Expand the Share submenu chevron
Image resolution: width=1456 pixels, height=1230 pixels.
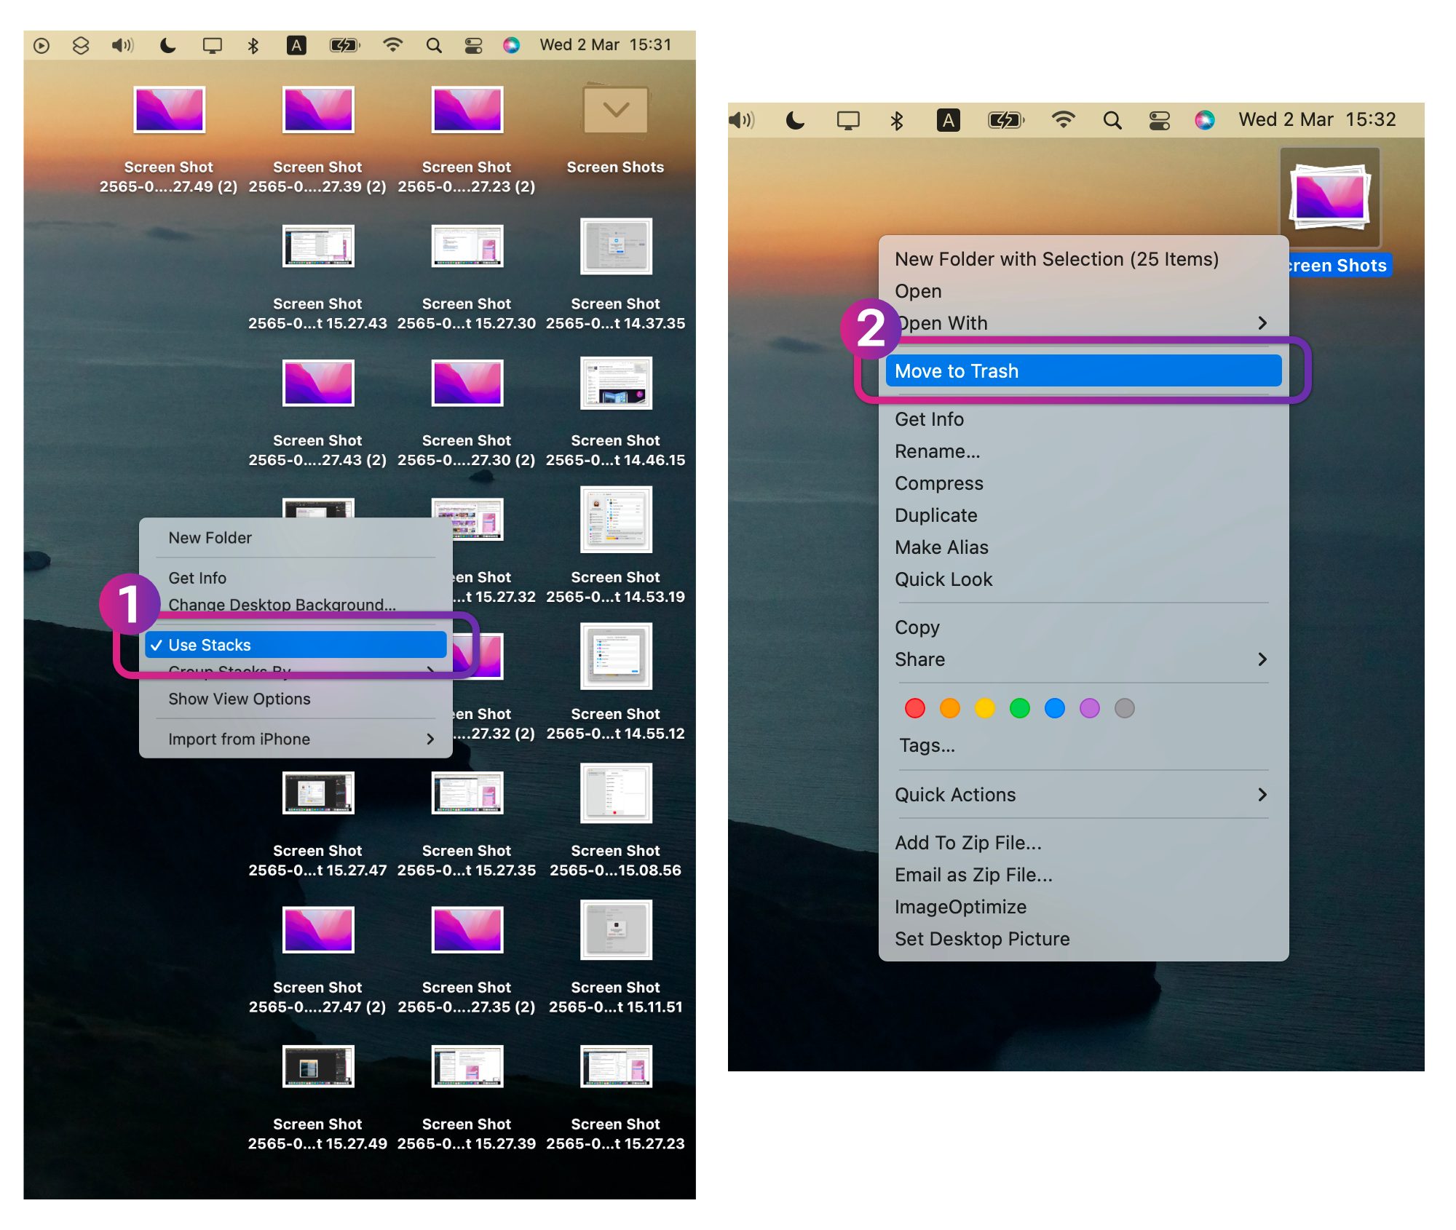point(1262,659)
